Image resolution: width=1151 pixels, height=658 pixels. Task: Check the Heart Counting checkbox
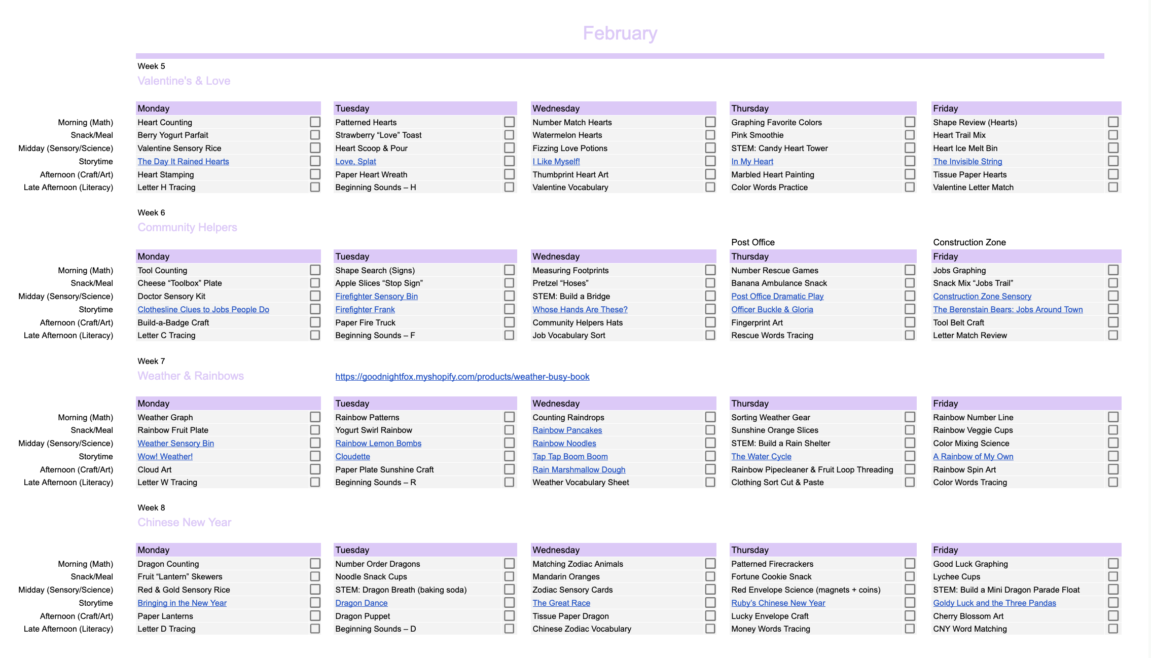click(315, 122)
